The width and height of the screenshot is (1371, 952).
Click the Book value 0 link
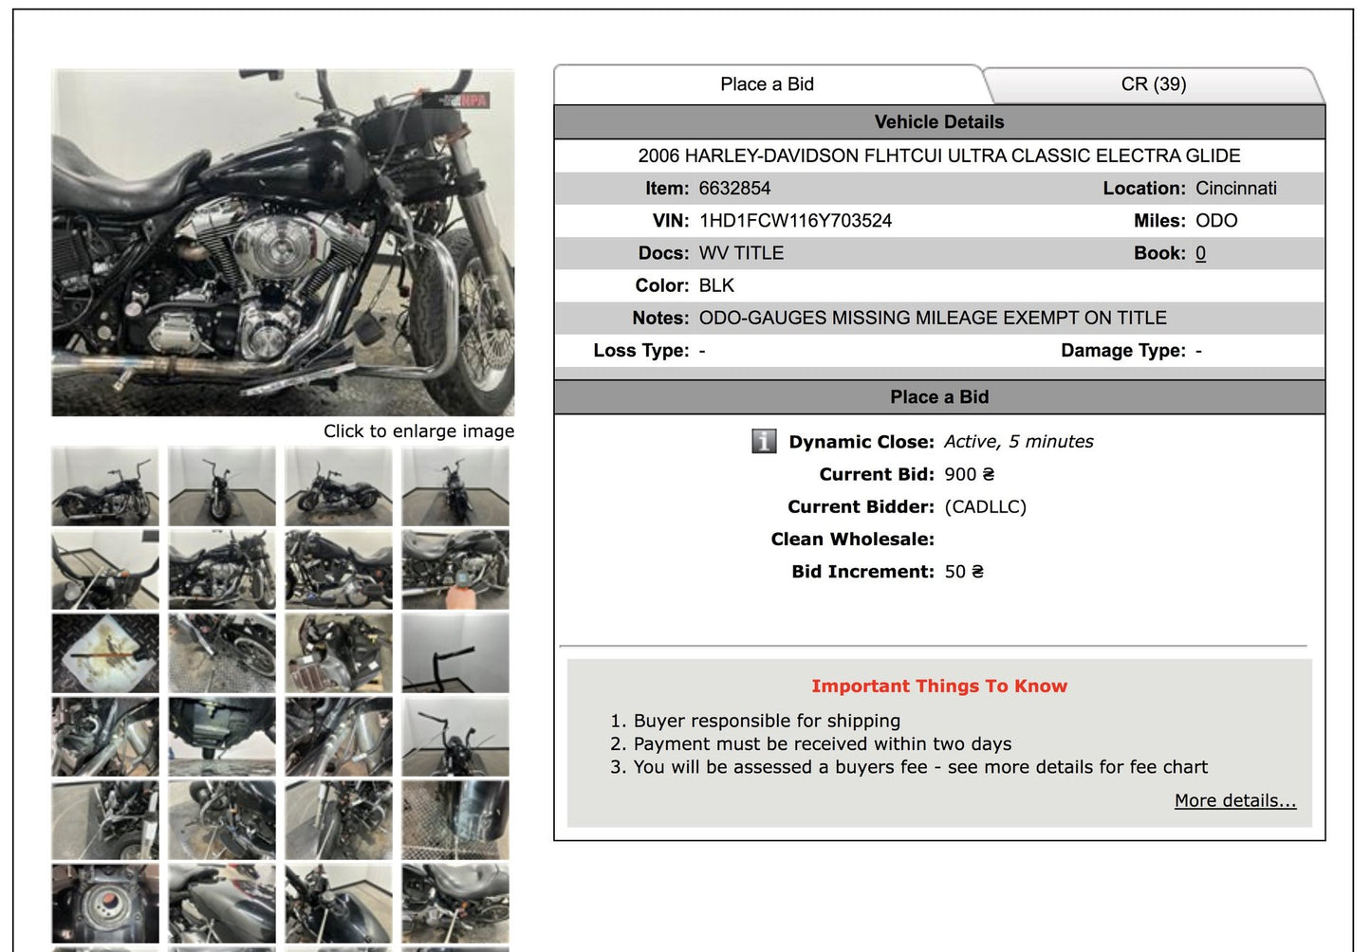point(1200,253)
